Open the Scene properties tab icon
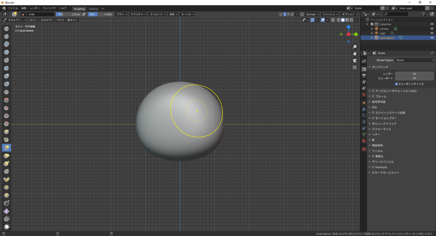Screen dimensions: 436x236 pos(364,88)
